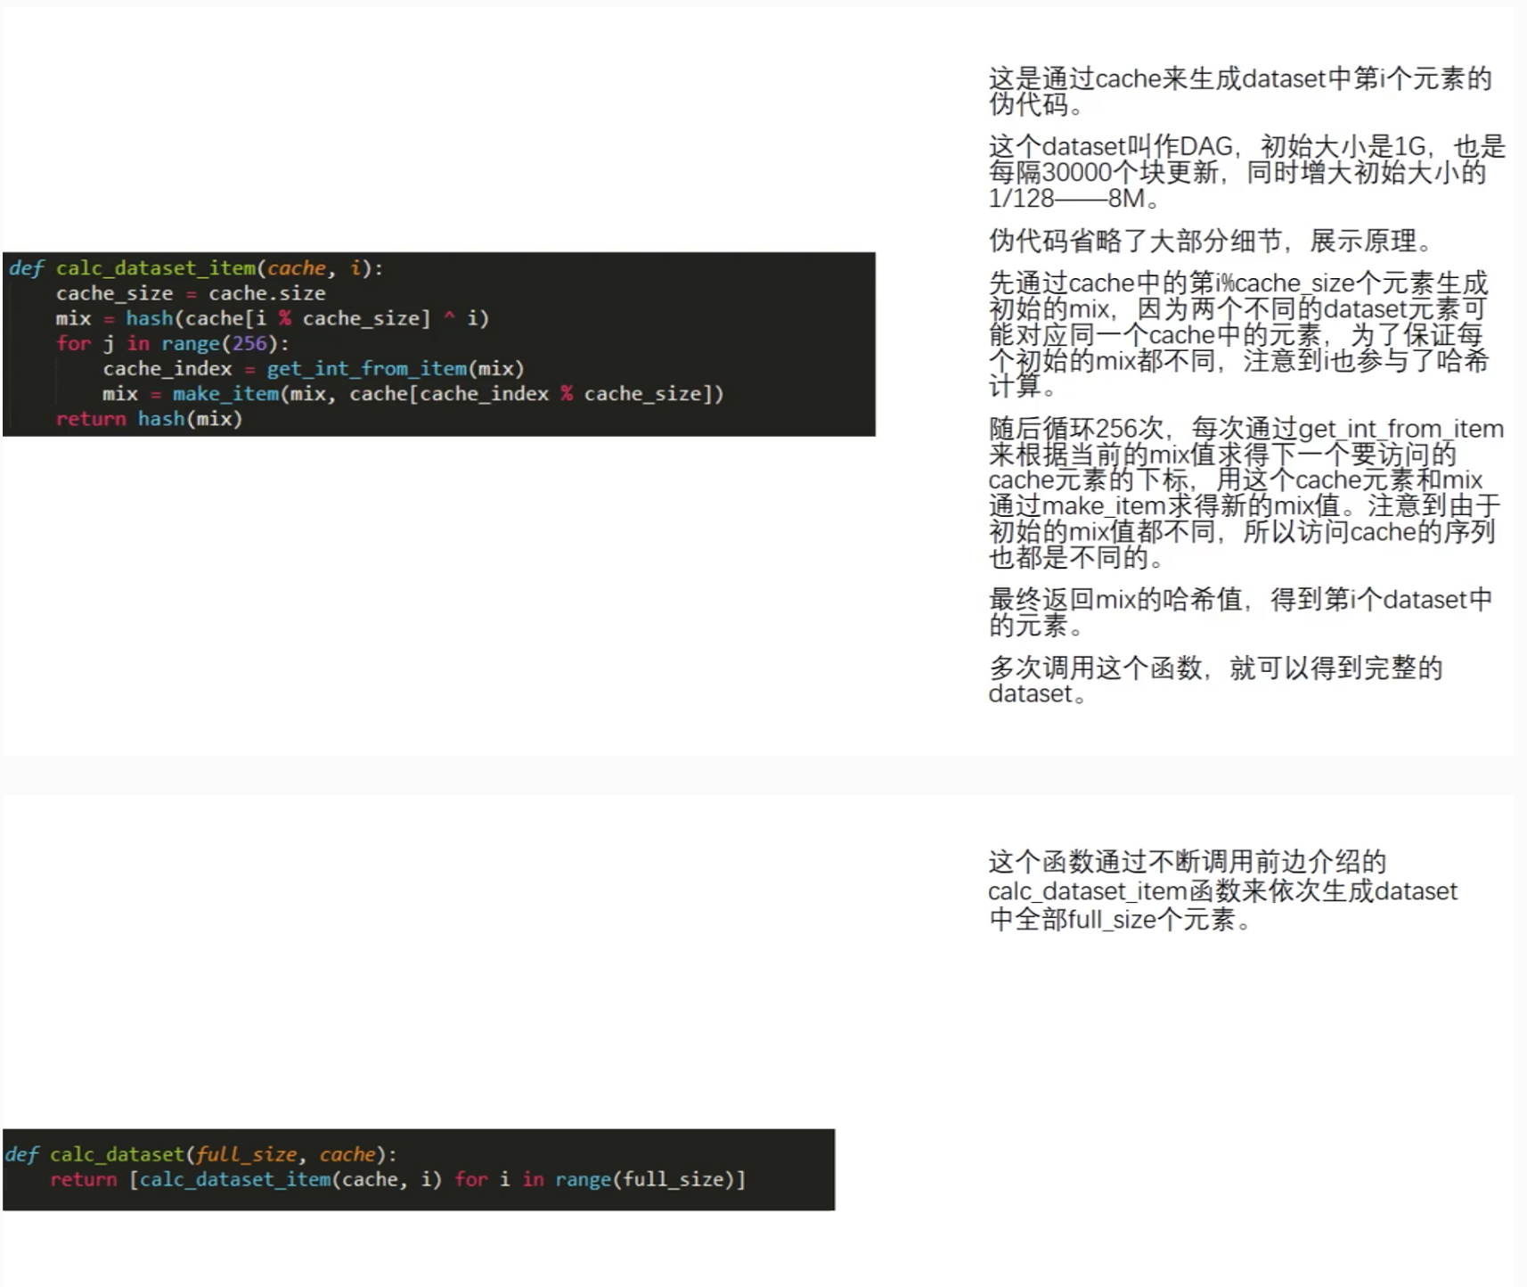The width and height of the screenshot is (1527, 1287).
Task: Click the 'cache_index = get_int_from_item(mix)' line
Action: click(x=314, y=368)
